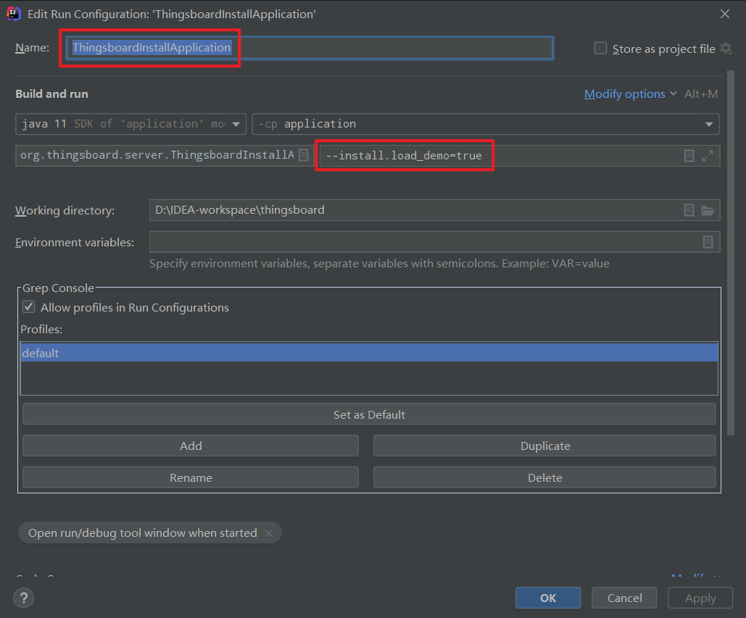Click the OK button

[548, 598]
